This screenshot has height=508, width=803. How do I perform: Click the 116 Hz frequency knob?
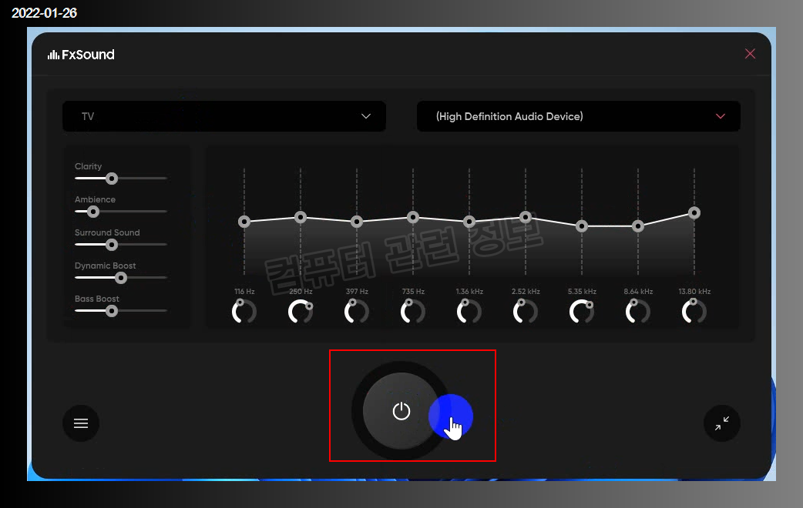(244, 312)
